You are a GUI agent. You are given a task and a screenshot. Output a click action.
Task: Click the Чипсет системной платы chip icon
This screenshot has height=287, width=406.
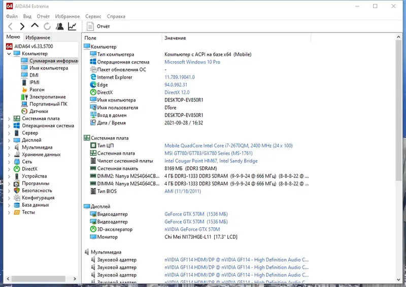pos(93,161)
